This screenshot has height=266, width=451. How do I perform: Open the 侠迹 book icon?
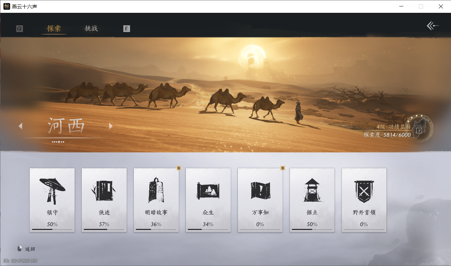coord(104,190)
